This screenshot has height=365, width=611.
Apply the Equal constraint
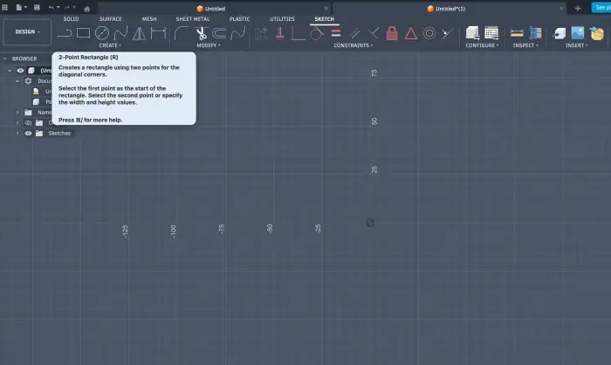pos(336,33)
